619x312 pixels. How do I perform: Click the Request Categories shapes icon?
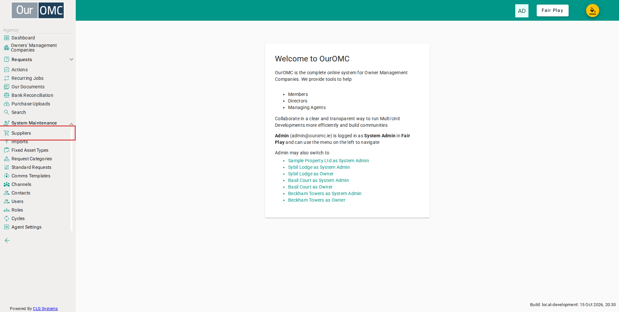7,159
